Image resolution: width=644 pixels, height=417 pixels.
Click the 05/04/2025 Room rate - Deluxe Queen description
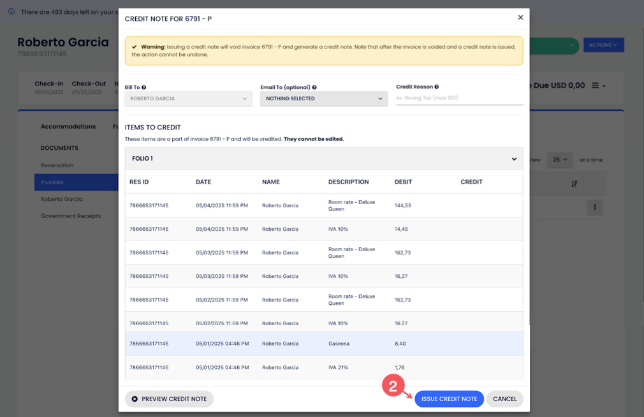point(351,205)
